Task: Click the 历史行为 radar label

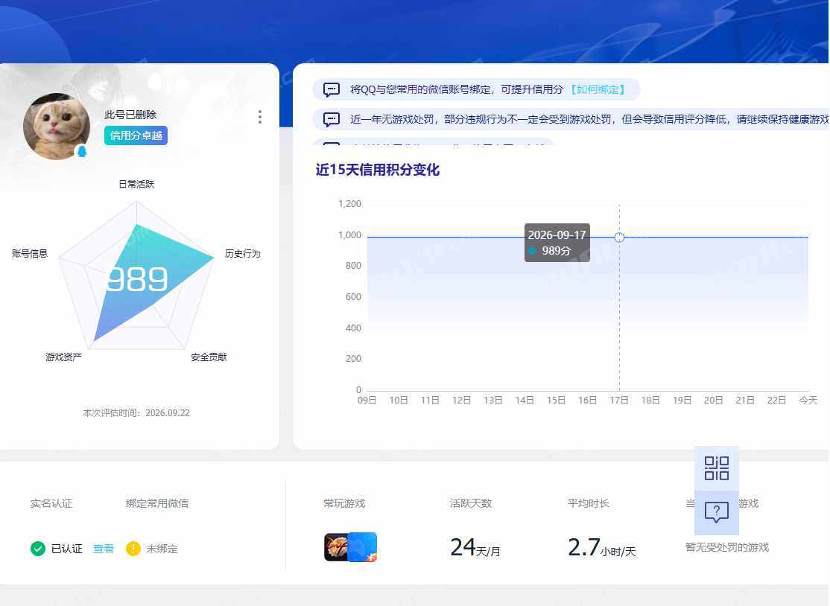Action: (x=243, y=254)
